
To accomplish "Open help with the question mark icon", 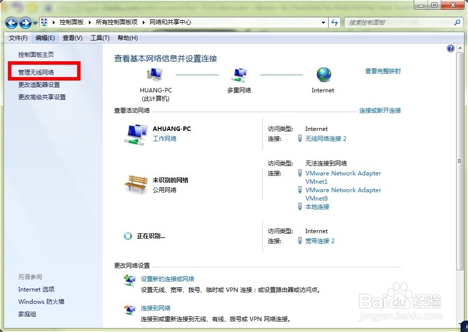I will tap(450, 48).
